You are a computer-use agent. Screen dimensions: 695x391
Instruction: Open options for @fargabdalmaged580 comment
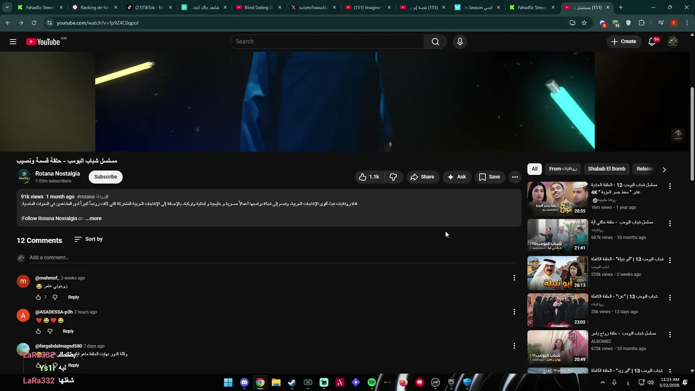tap(514, 345)
